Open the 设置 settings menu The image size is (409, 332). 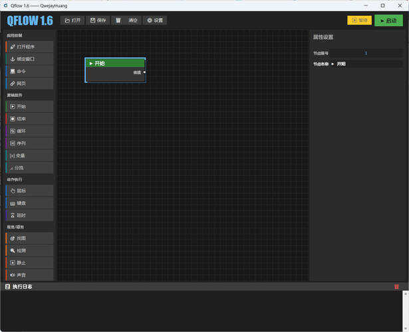pos(154,21)
